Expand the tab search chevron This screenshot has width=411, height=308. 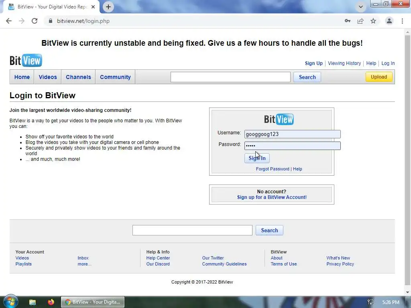point(361,7)
